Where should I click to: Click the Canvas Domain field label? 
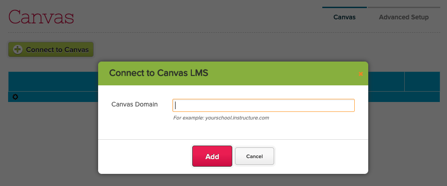coord(135,104)
